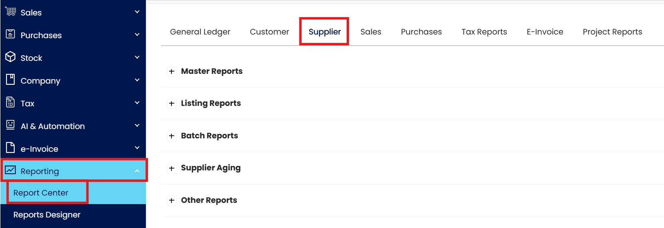Open Reports Designer in the sidebar
The width and height of the screenshot is (664, 228).
(47, 215)
